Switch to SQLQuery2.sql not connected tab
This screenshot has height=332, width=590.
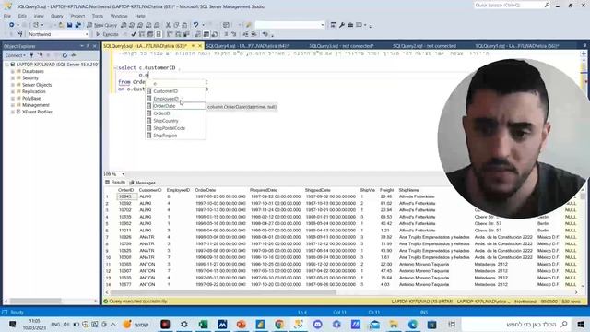tap(424, 46)
